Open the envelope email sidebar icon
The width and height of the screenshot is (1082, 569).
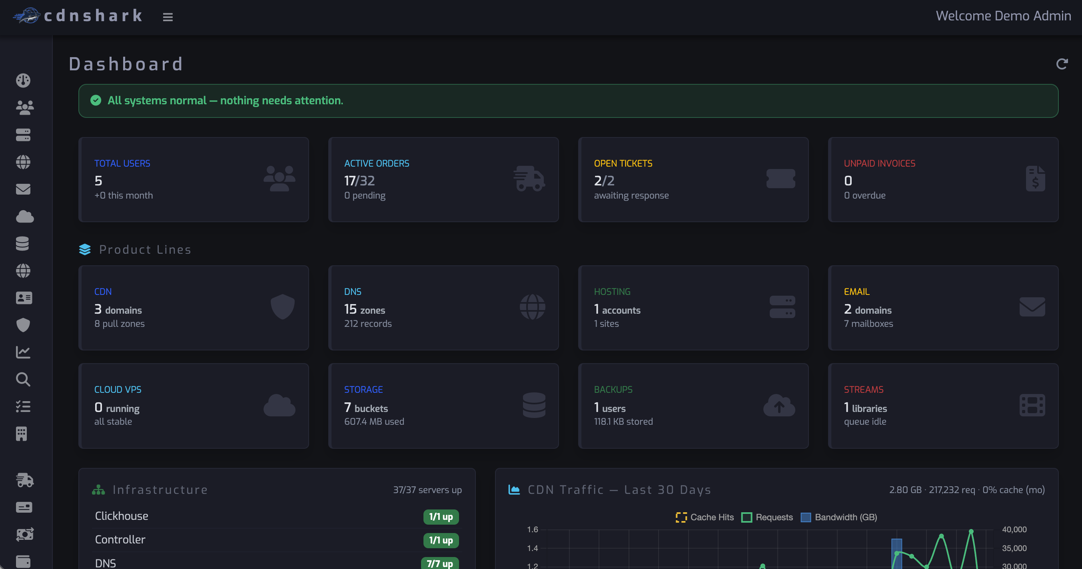click(23, 189)
